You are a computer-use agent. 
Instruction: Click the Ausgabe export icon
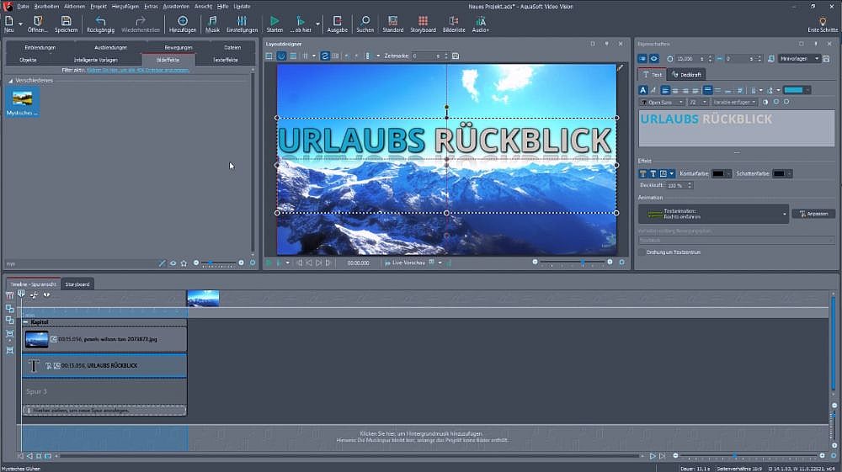click(x=337, y=20)
